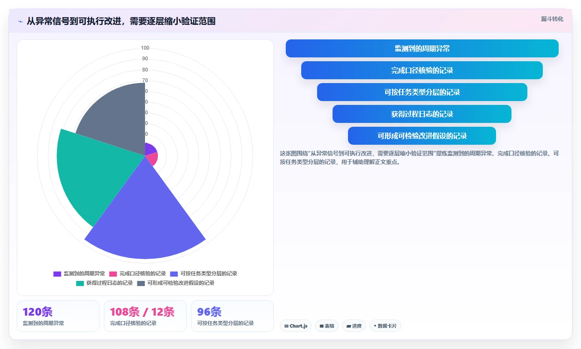The image size is (581, 349).
Task: Select the 完成口径核验的记录 funnel bar
Action: [422, 70]
